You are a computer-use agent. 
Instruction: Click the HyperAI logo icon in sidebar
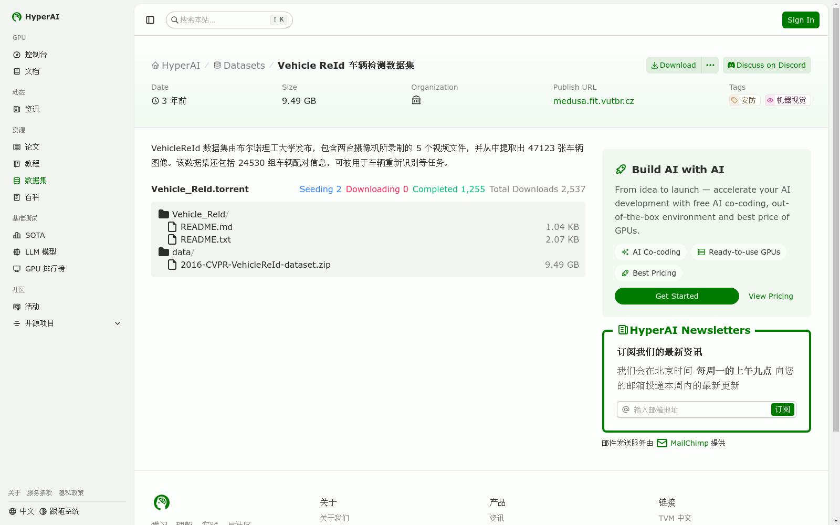click(17, 17)
